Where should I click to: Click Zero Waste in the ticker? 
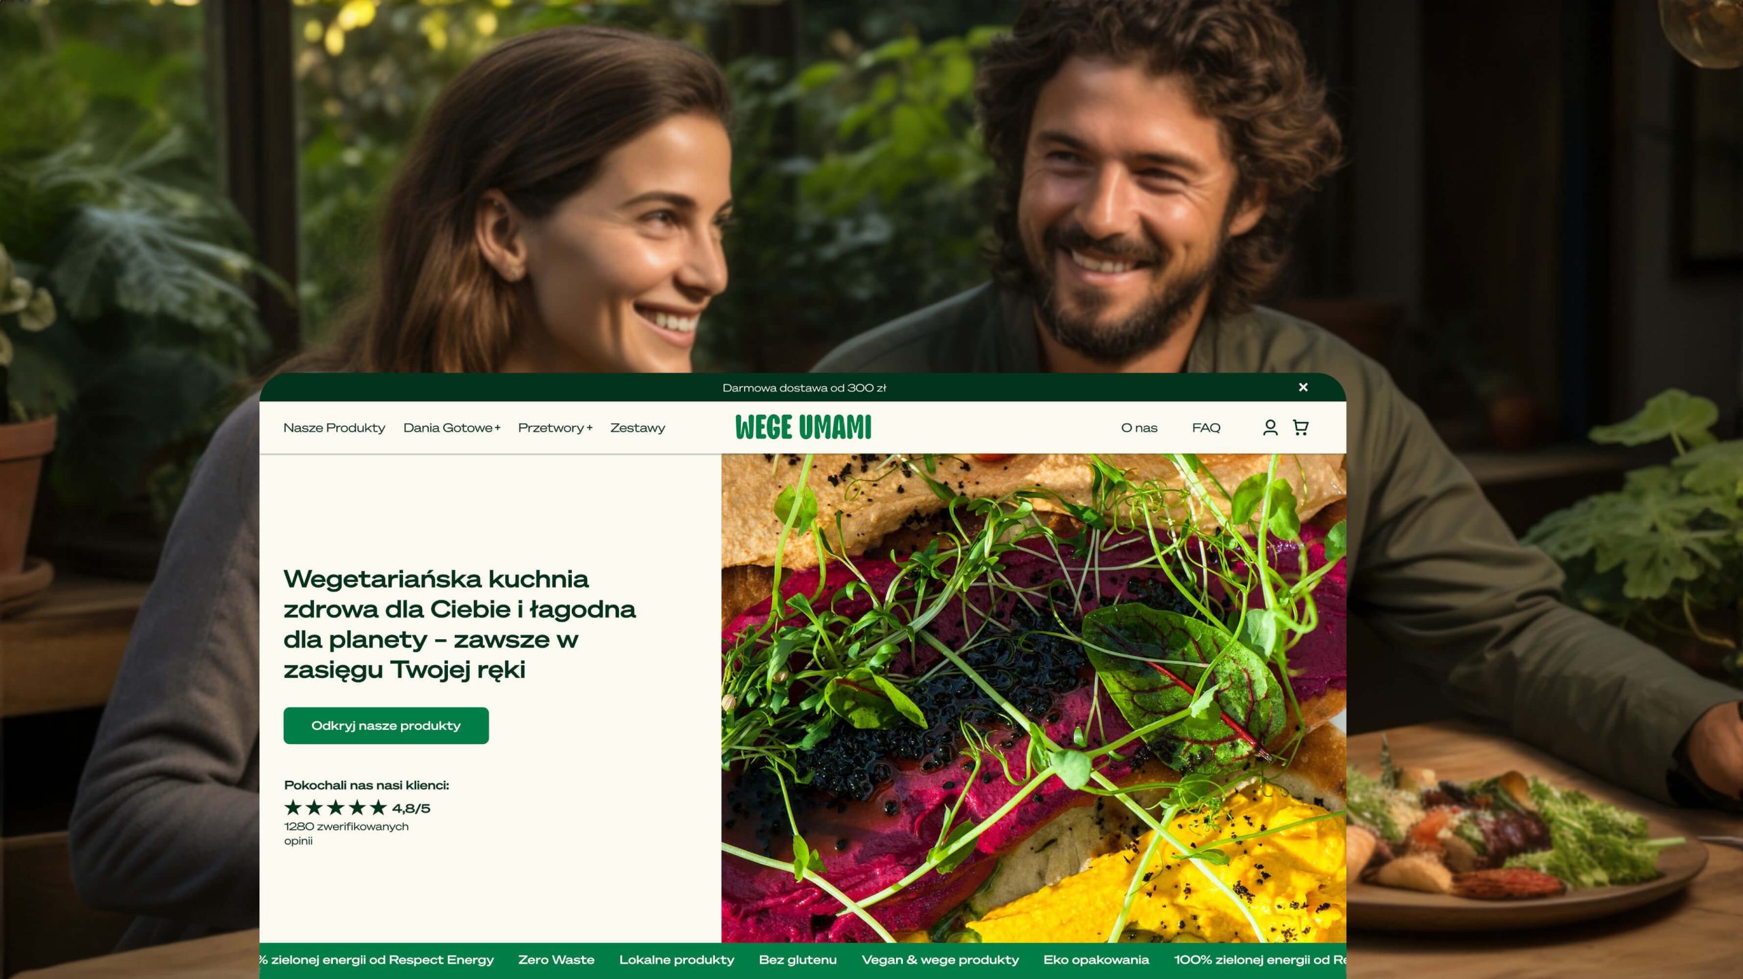[556, 960]
